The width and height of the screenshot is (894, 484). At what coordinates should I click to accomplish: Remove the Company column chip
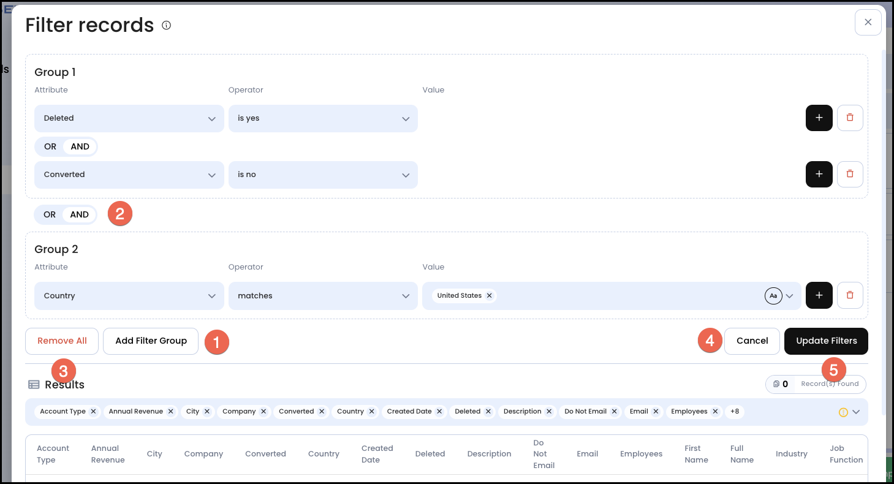click(x=263, y=412)
